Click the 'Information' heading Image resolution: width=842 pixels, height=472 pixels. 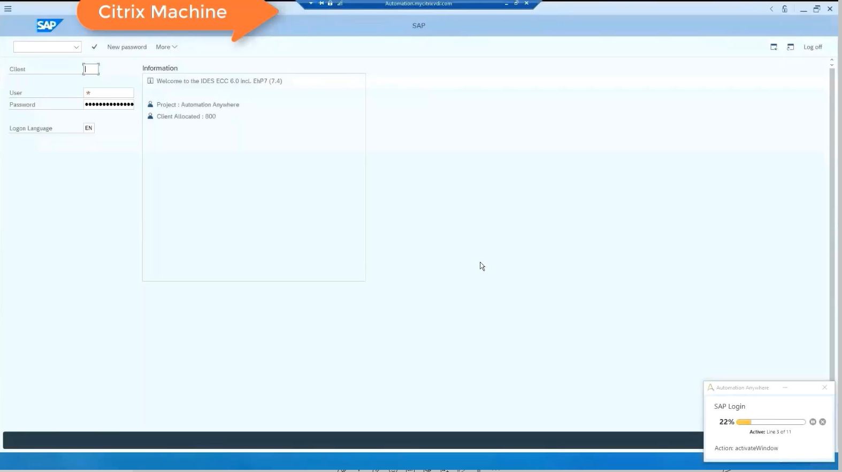[160, 68]
